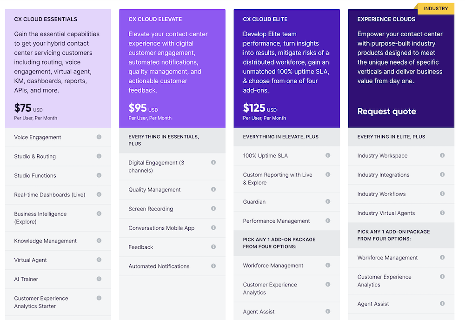The height and width of the screenshot is (320, 465).
Task: Click the $125 USD price
Action: tap(260, 108)
